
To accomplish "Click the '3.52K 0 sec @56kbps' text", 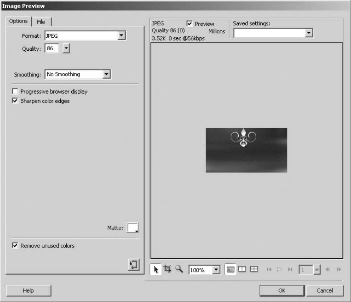I will 178,38.
